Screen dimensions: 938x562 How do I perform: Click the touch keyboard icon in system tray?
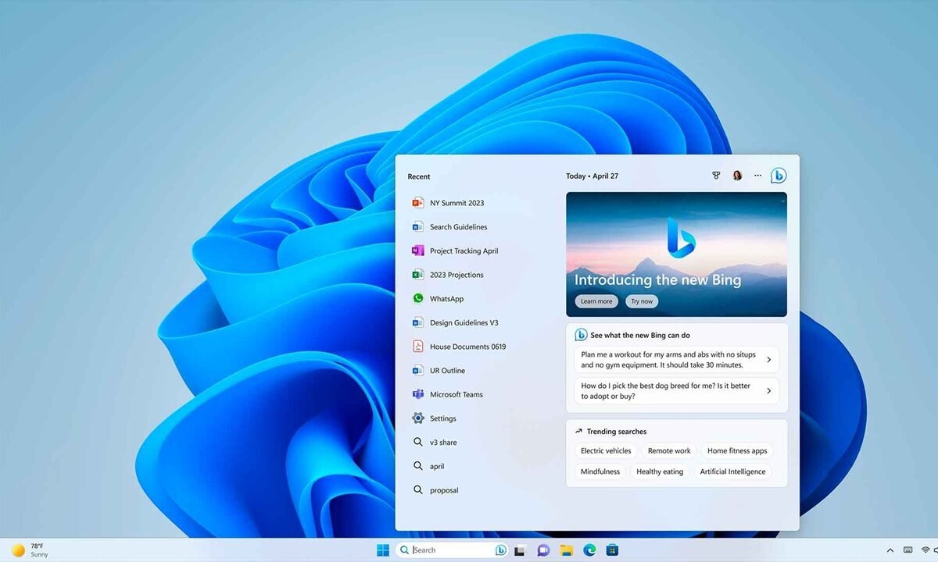click(x=908, y=550)
